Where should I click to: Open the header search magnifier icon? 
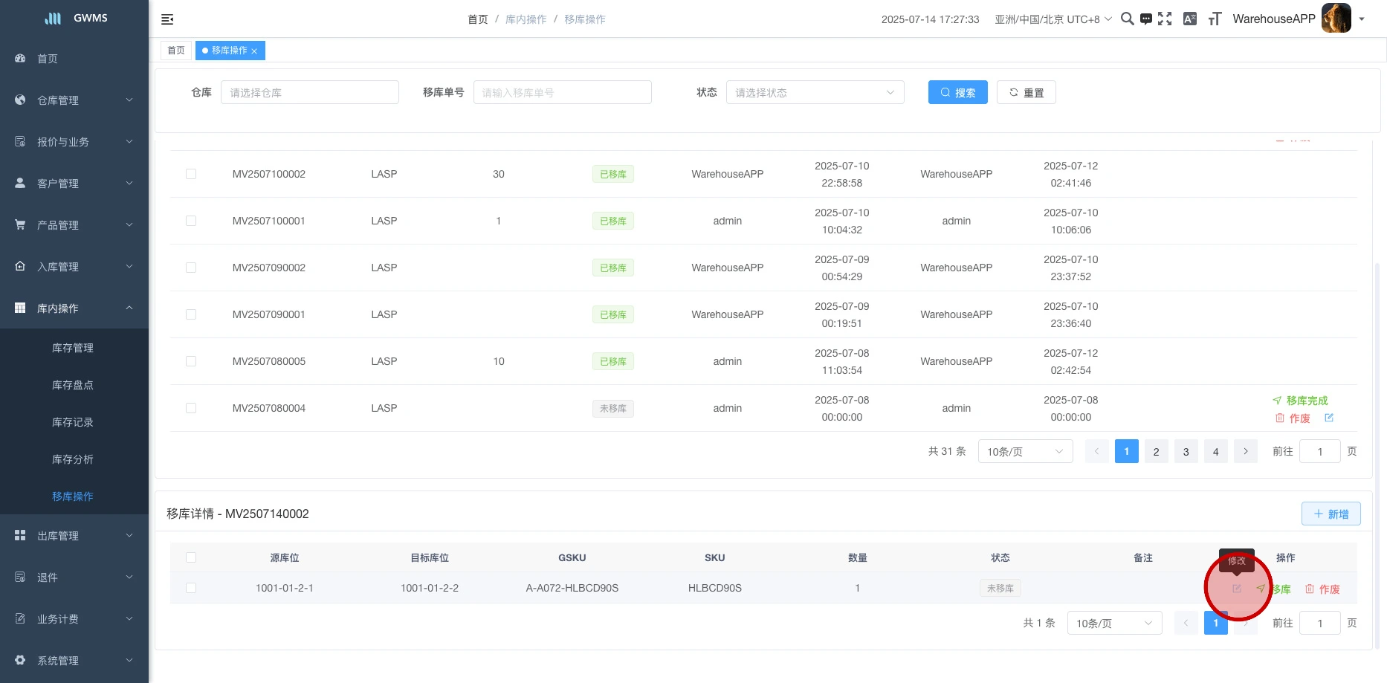point(1127,19)
